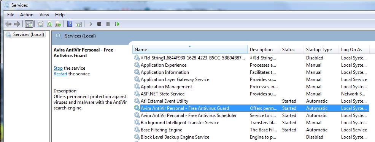Click the Stop the service link
The height and width of the screenshot is (142, 375).
pos(58,68)
